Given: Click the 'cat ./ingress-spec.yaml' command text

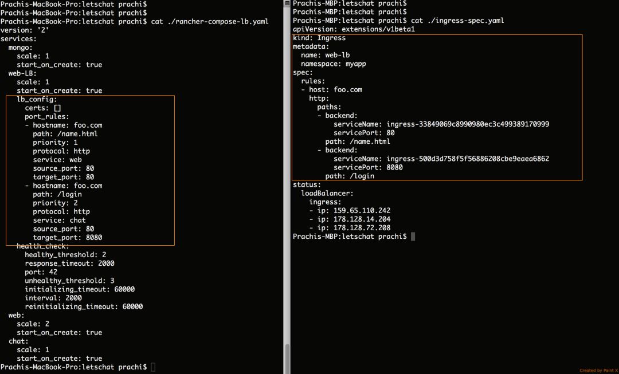Looking at the screenshot, I should coord(457,21).
